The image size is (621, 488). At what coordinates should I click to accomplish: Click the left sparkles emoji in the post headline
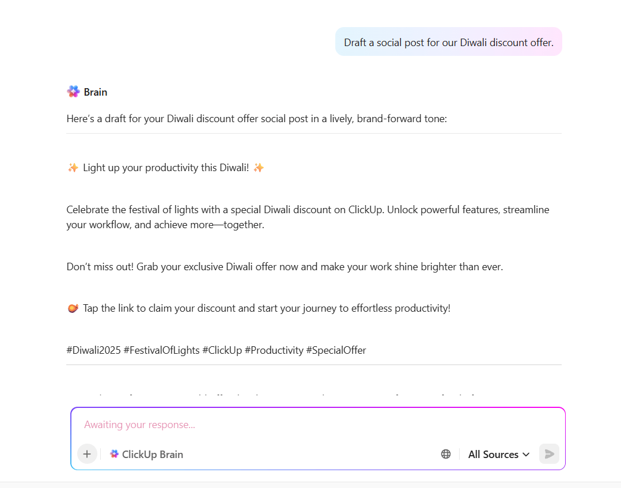point(73,167)
